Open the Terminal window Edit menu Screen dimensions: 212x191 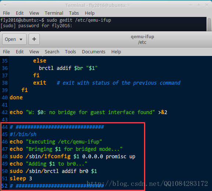[x=19, y=13]
